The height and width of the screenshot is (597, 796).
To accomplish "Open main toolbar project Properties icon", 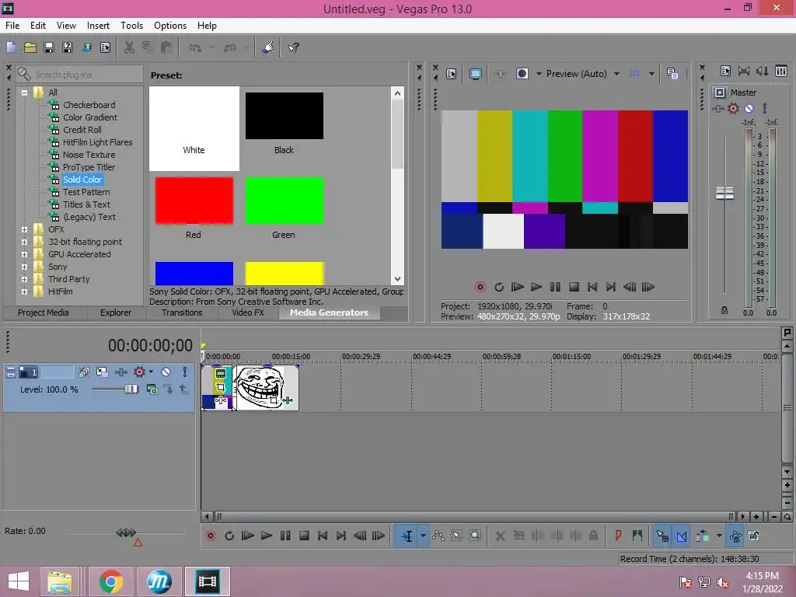I will (105, 47).
